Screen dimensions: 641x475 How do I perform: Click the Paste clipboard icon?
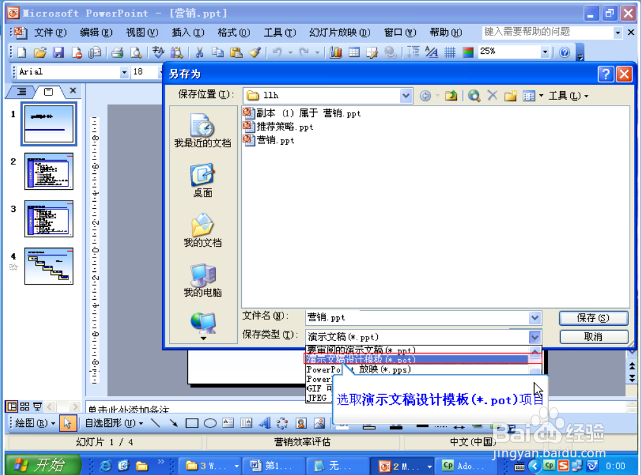pos(236,52)
